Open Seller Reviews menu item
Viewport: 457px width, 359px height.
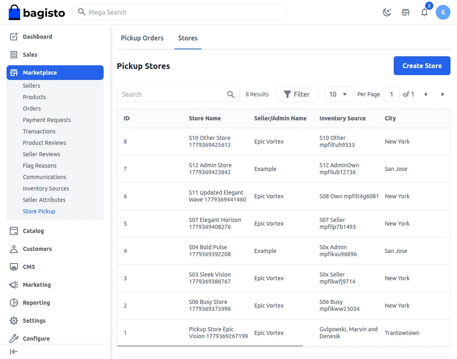tap(41, 154)
